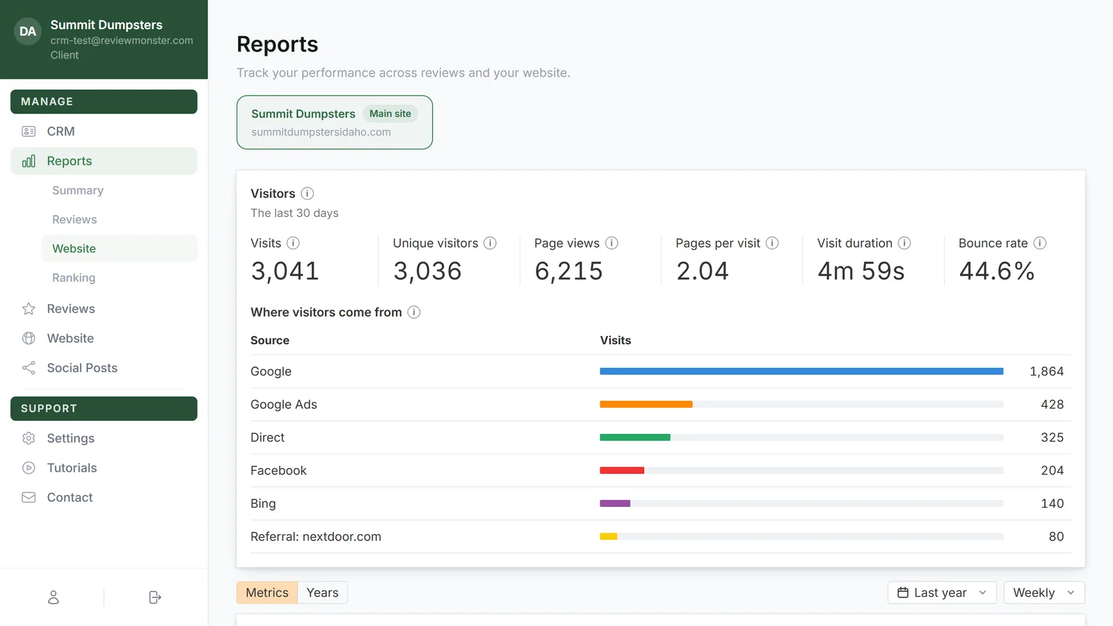Click info icon beside Visits metric
1113x626 pixels.
tap(294, 243)
